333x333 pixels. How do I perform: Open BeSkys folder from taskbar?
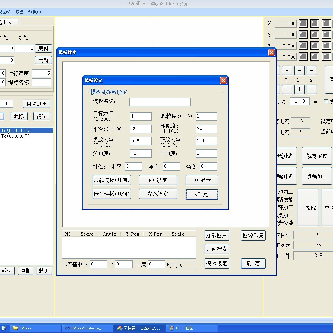click(x=36, y=328)
